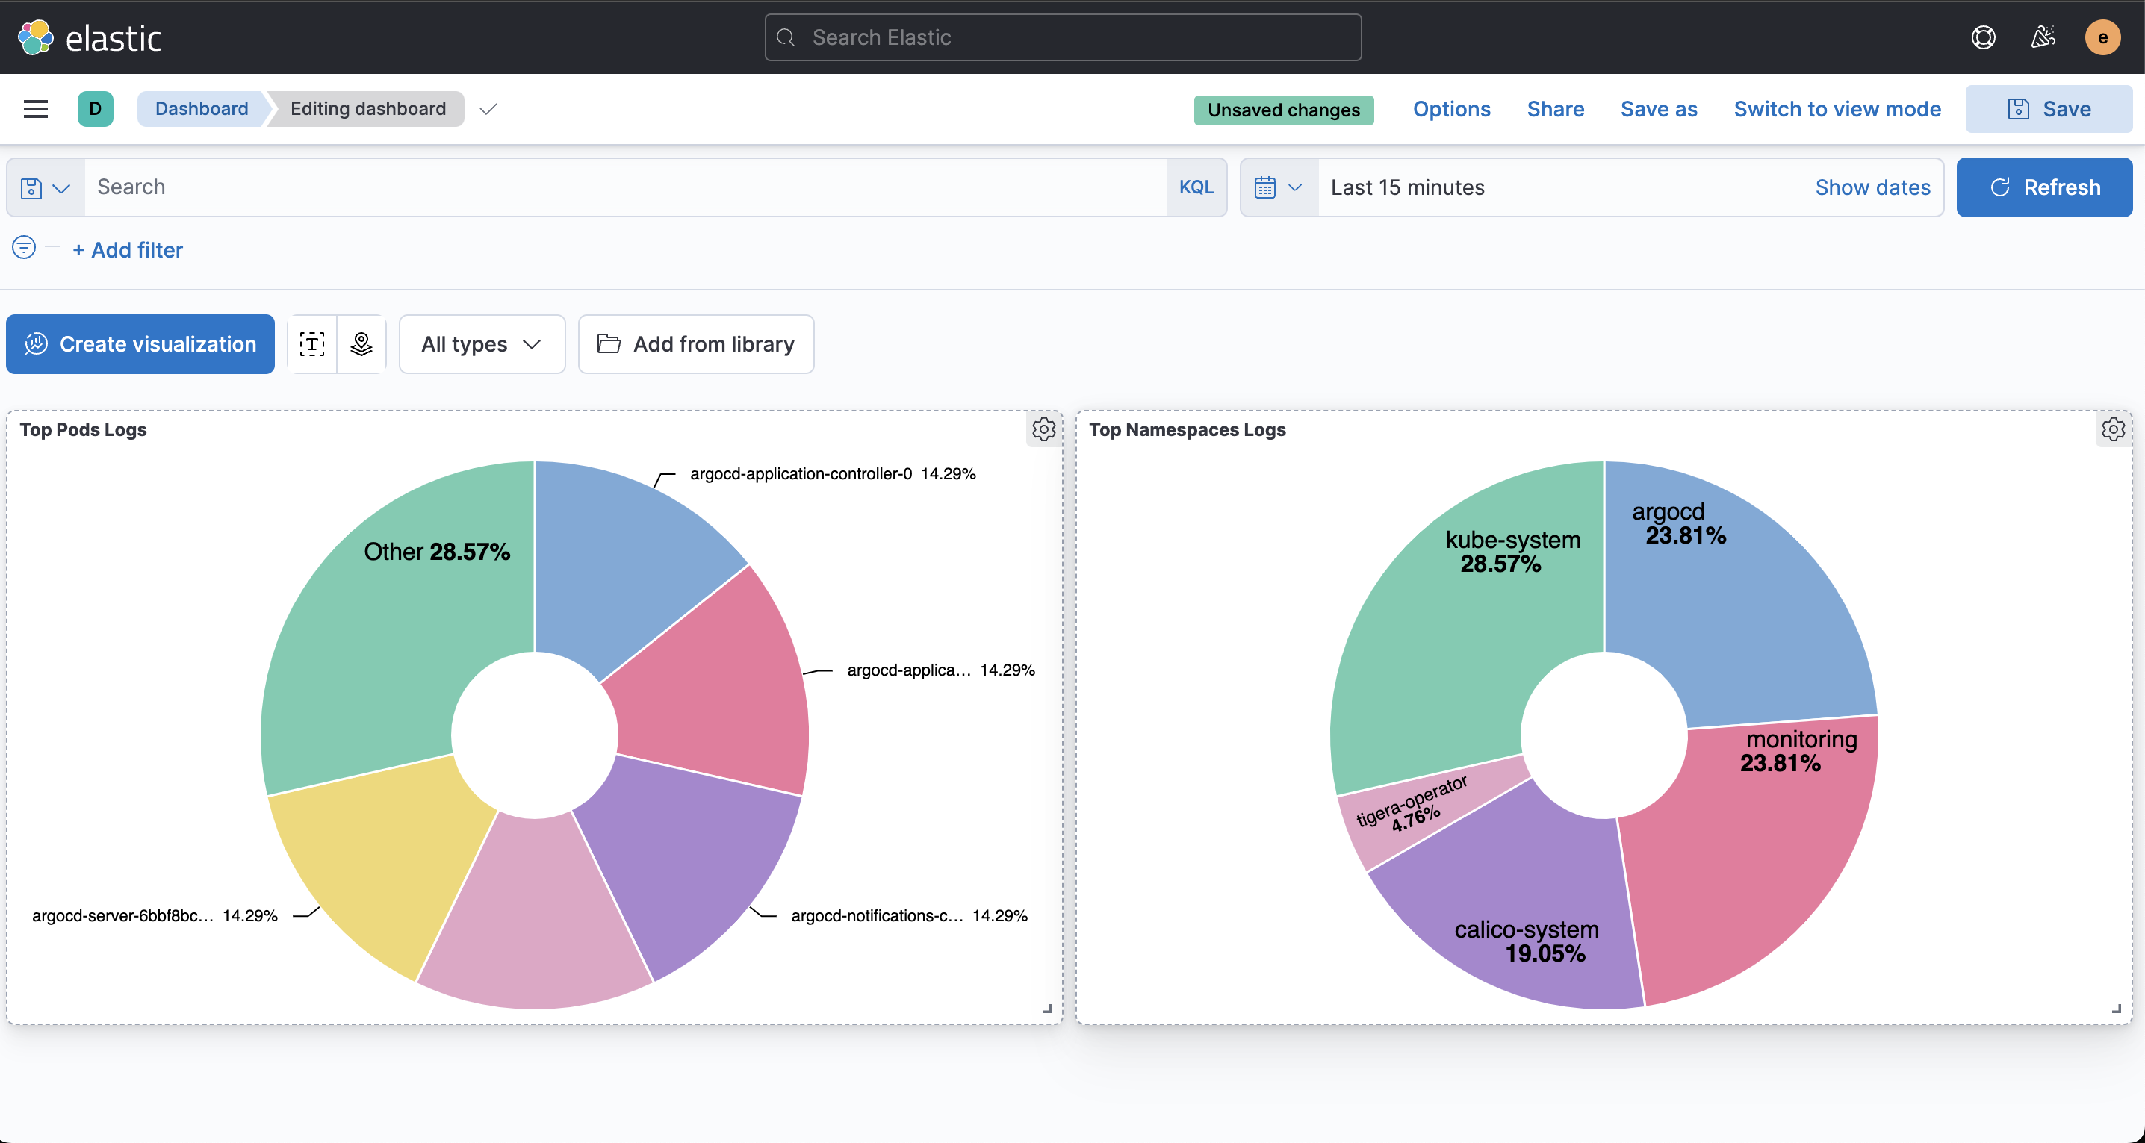This screenshot has width=2145, height=1143.
Task: Open Top Pods Logs panel options gear
Action: pyautogui.click(x=1043, y=429)
